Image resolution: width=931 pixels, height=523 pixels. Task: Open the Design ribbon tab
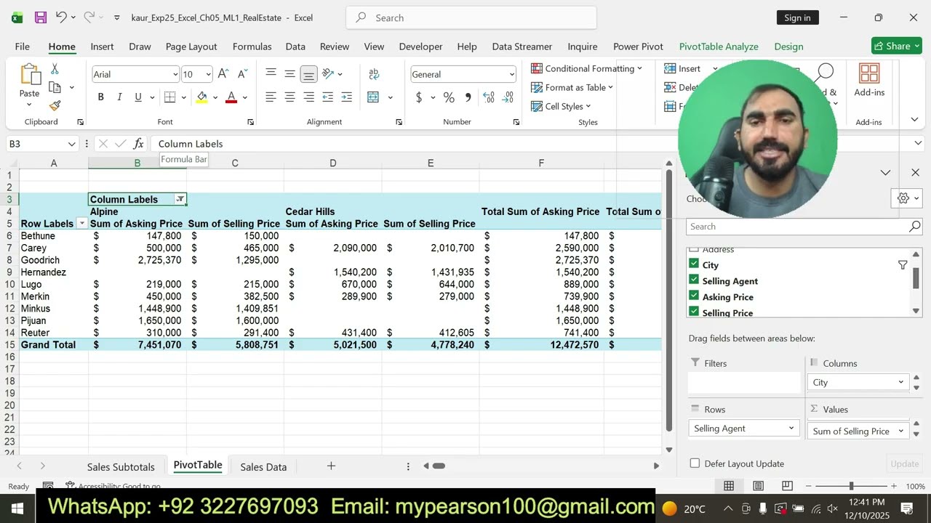[788, 46]
